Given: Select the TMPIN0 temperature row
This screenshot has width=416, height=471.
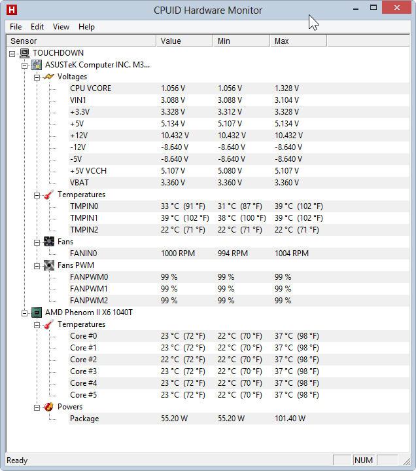Looking at the screenshot, I should [239, 206].
